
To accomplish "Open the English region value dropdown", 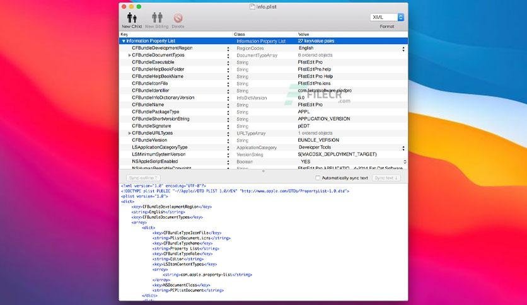I will pos(403,49).
